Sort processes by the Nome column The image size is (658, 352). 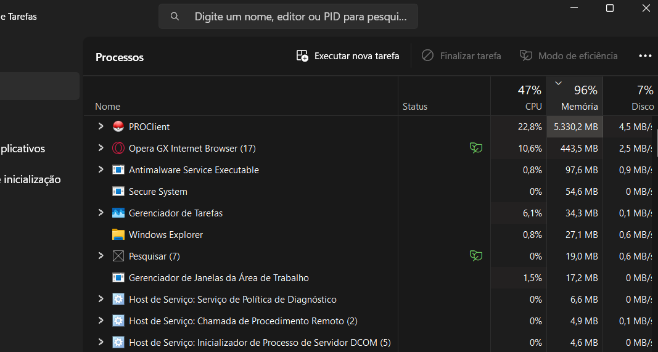pos(108,107)
